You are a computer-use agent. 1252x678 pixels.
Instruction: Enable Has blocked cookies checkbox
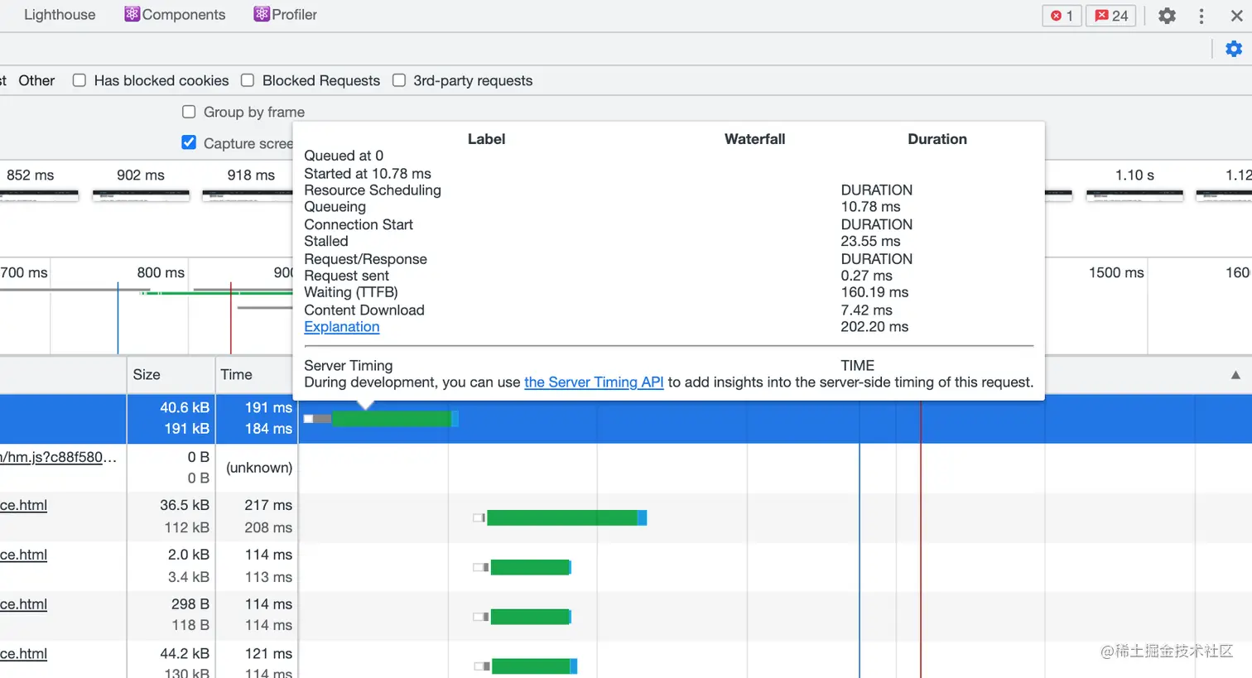click(79, 80)
